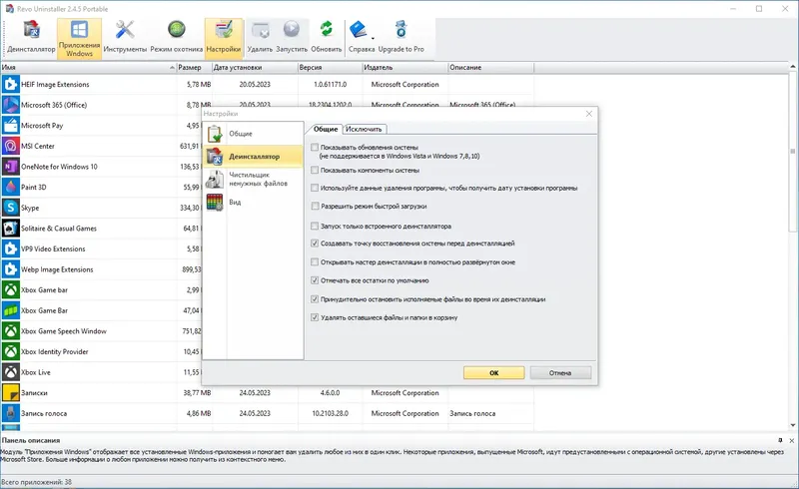The height and width of the screenshot is (489, 799).
Task: Toggle Используйте данные удаления программы checkbox
Action: coord(315,188)
